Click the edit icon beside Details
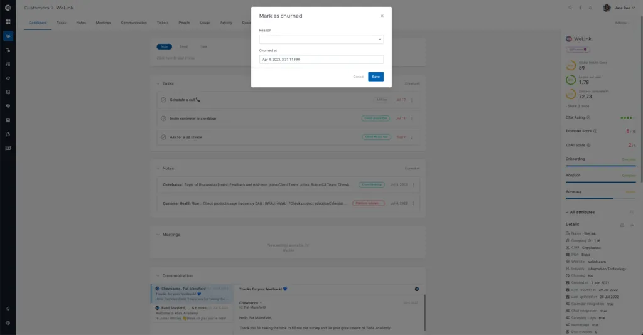Viewport: 643px width, 335px height. point(622,225)
